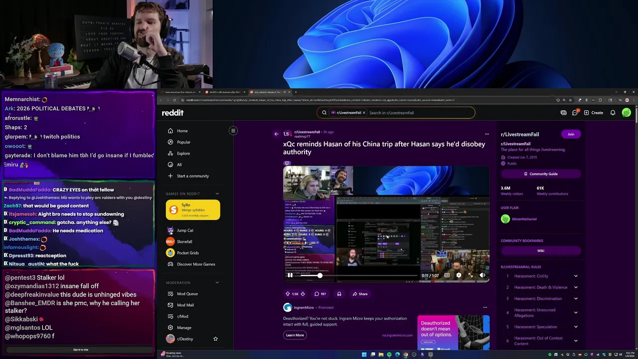Collapse the Games on Reddit section
Screen dimensions: 638x359
click(x=217, y=193)
